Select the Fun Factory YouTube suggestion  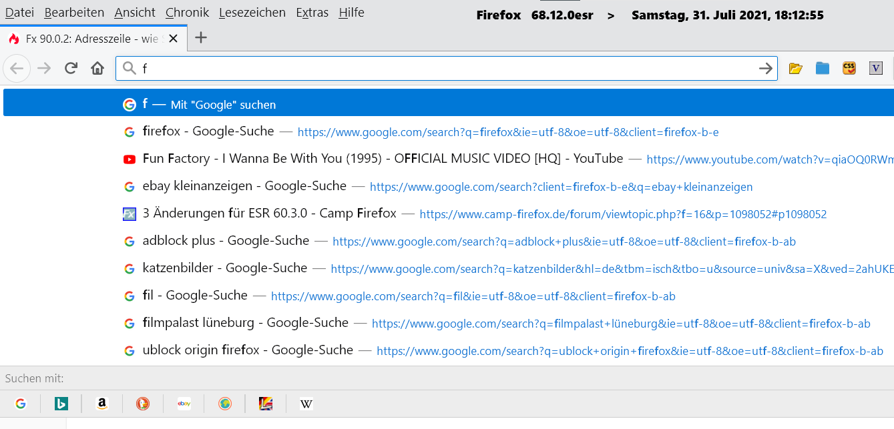click(383, 159)
